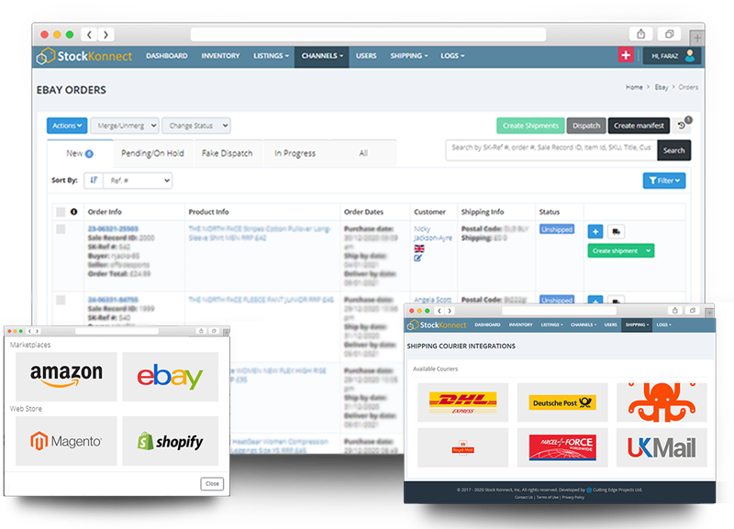Select the Shopify web store tile
The height and width of the screenshot is (529, 734).
point(171,441)
